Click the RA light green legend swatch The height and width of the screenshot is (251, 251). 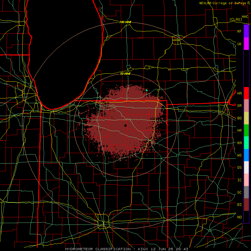246,143
